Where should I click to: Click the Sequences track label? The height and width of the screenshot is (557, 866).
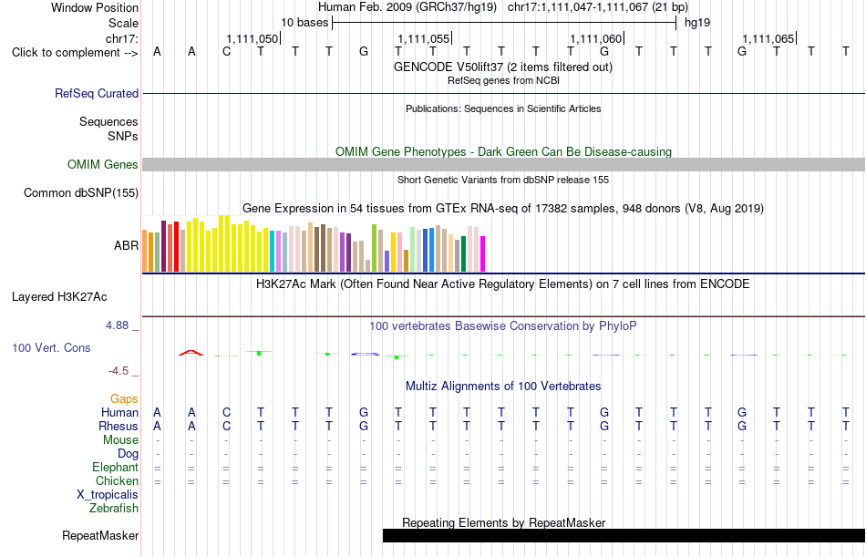pos(108,121)
